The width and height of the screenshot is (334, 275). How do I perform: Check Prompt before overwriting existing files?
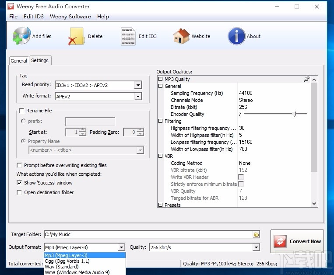[x=19, y=165]
